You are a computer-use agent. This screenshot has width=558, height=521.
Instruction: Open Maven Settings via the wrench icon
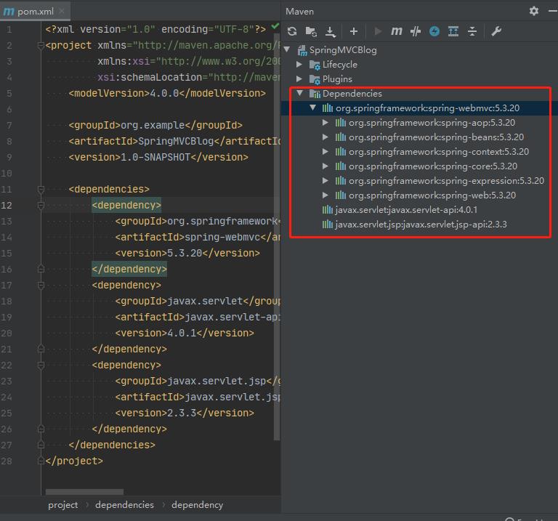[x=497, y=31]
